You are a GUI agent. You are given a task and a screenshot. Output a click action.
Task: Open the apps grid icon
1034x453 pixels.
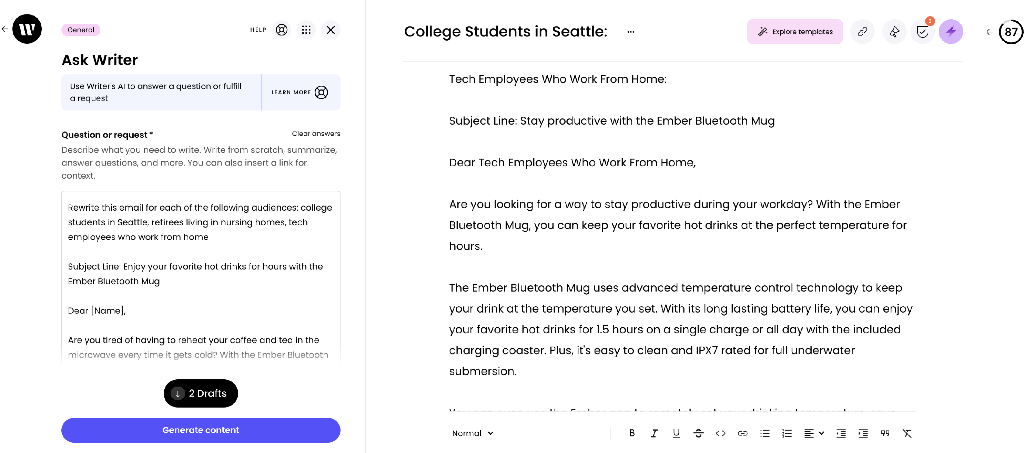coord(306,30)
